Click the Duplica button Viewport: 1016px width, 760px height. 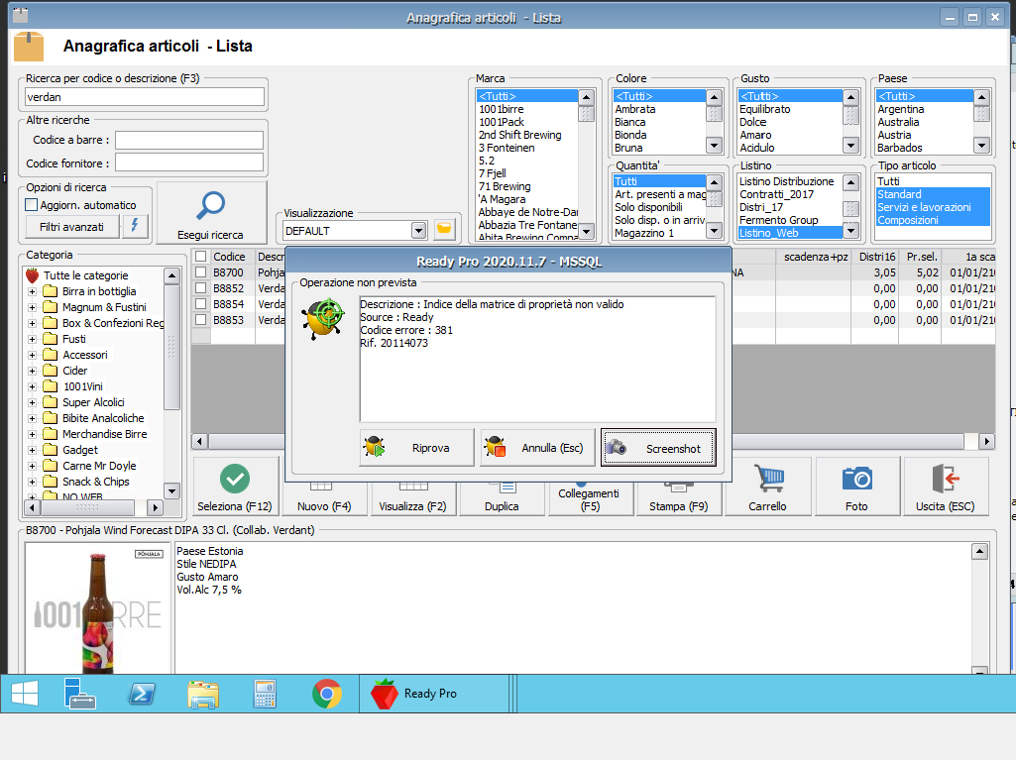coord(502,498)
